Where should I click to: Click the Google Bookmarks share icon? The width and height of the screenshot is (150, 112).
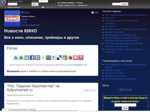[x=65, y=58]
